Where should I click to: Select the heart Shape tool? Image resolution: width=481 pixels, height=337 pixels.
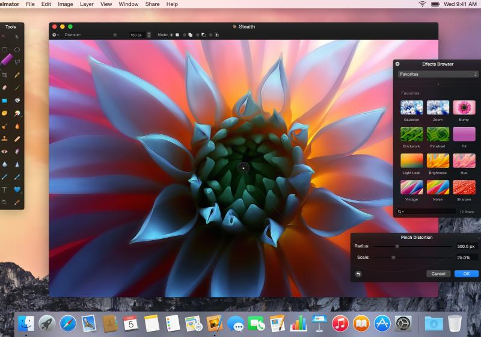17,190
